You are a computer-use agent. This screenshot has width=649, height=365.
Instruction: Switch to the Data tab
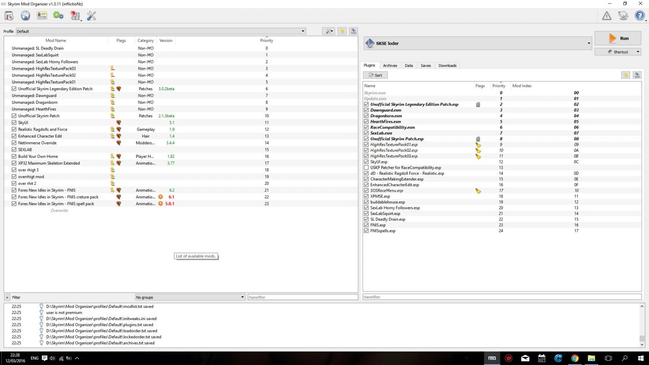point(409,65)
